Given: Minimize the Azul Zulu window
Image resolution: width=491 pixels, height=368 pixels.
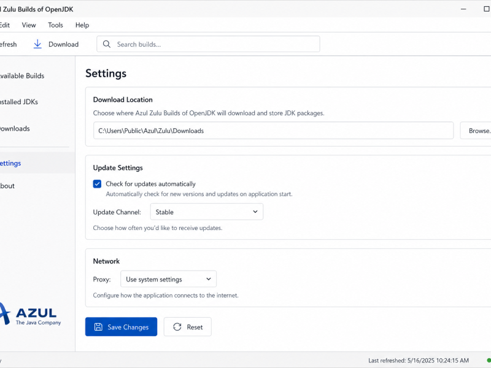Looking at the screenshot, I should coord(463,9).
